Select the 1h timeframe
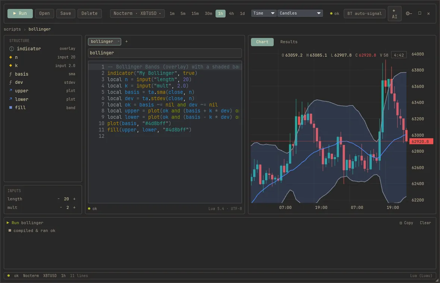Image resolution: width=440 pixels, height=283 pixels. [x=221, y=13]
